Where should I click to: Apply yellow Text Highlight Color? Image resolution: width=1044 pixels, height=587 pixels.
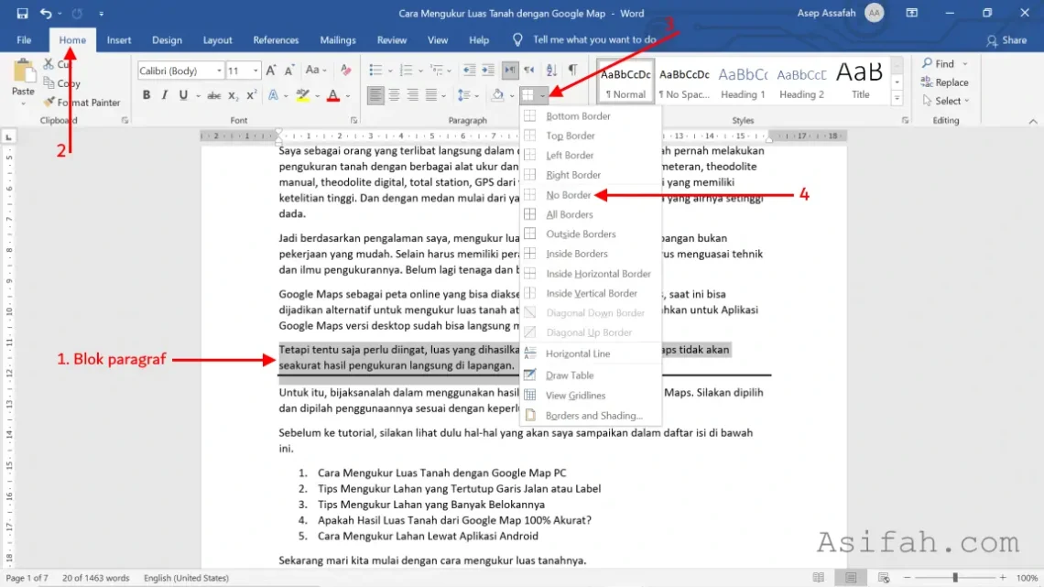pos(303,96)
